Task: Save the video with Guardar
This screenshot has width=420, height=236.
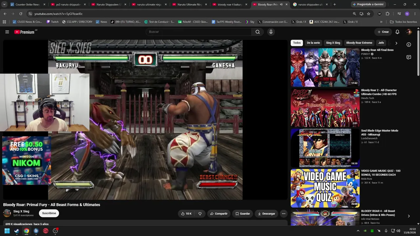Action: point(242,214)
